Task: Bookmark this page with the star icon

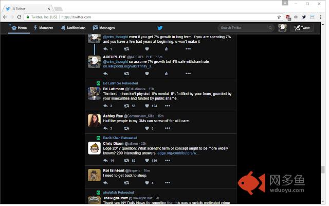Action: point(279,17)
